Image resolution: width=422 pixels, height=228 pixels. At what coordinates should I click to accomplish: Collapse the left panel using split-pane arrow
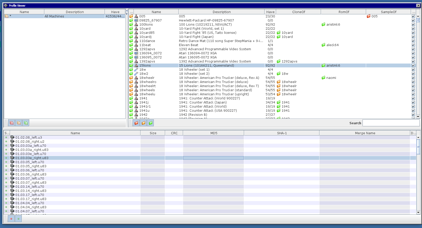(x=127, y=11)
